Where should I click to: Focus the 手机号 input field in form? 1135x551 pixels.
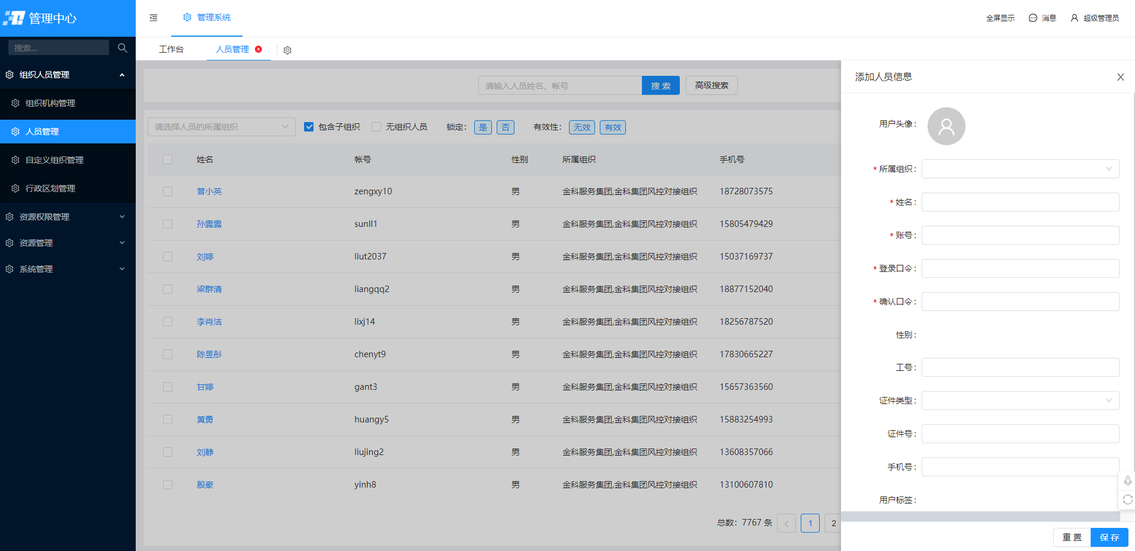[1020, 467]
